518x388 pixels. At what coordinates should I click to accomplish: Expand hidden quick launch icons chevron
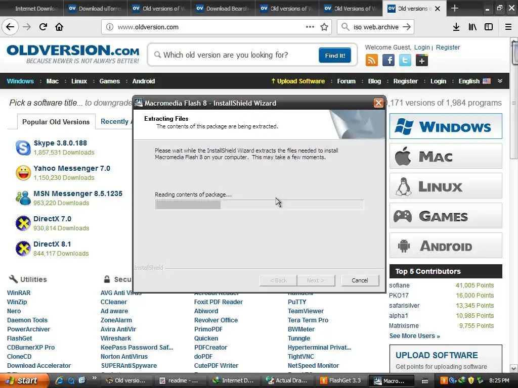94,378
